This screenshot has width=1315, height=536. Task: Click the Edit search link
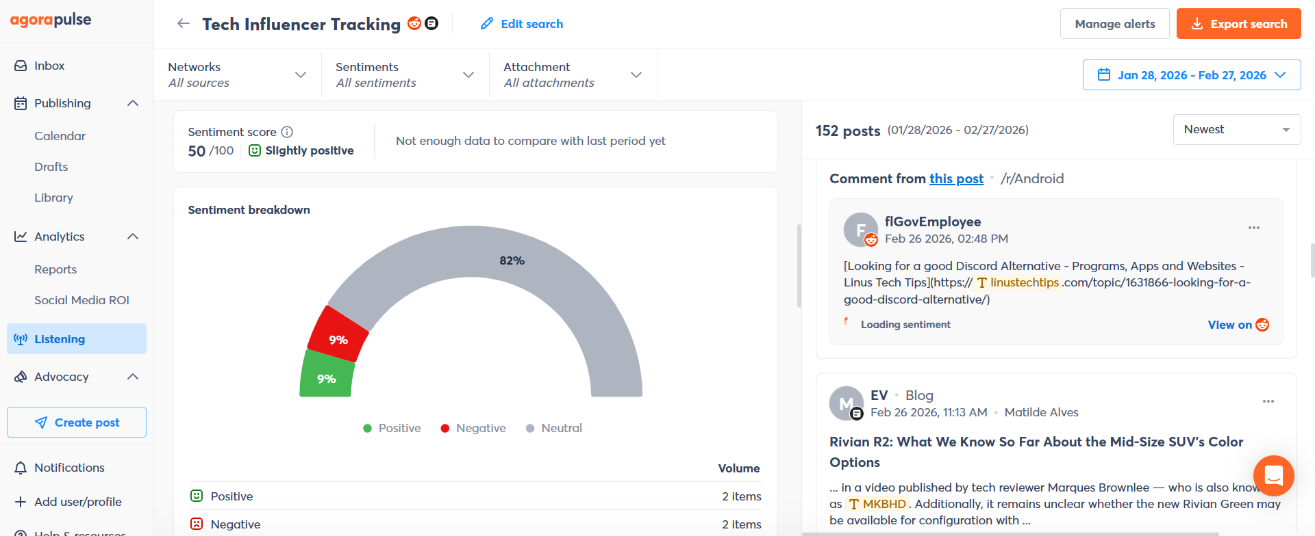pos(522,24)
